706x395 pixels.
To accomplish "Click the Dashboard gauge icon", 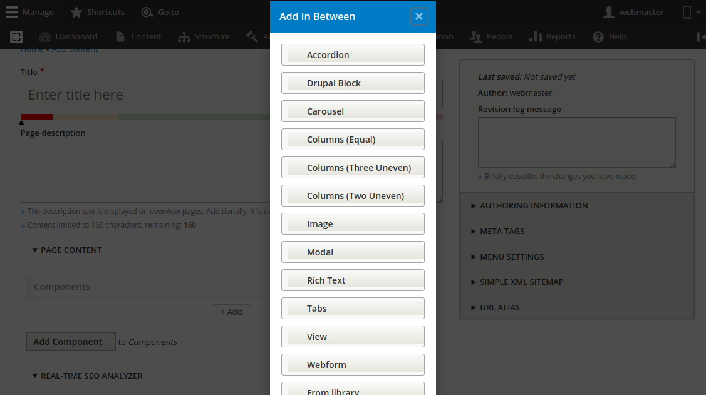I will [44, 36].
